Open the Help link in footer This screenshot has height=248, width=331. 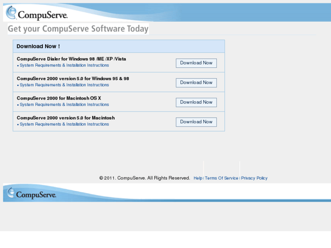coord(198,178)
